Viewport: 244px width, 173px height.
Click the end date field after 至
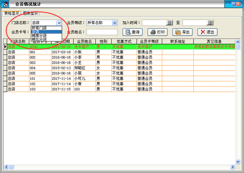click(x=195, y=23)
